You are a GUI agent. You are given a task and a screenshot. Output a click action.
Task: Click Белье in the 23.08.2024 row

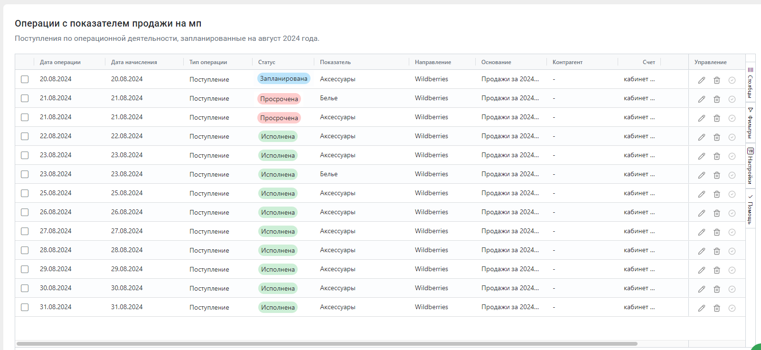click(x=329, y=174)
